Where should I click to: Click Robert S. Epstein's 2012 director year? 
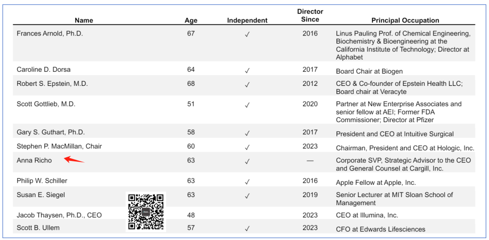pyautogui.click(x=310, y=84)
